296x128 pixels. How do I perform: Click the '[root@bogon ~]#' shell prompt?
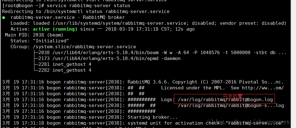(x=23, y=6)
